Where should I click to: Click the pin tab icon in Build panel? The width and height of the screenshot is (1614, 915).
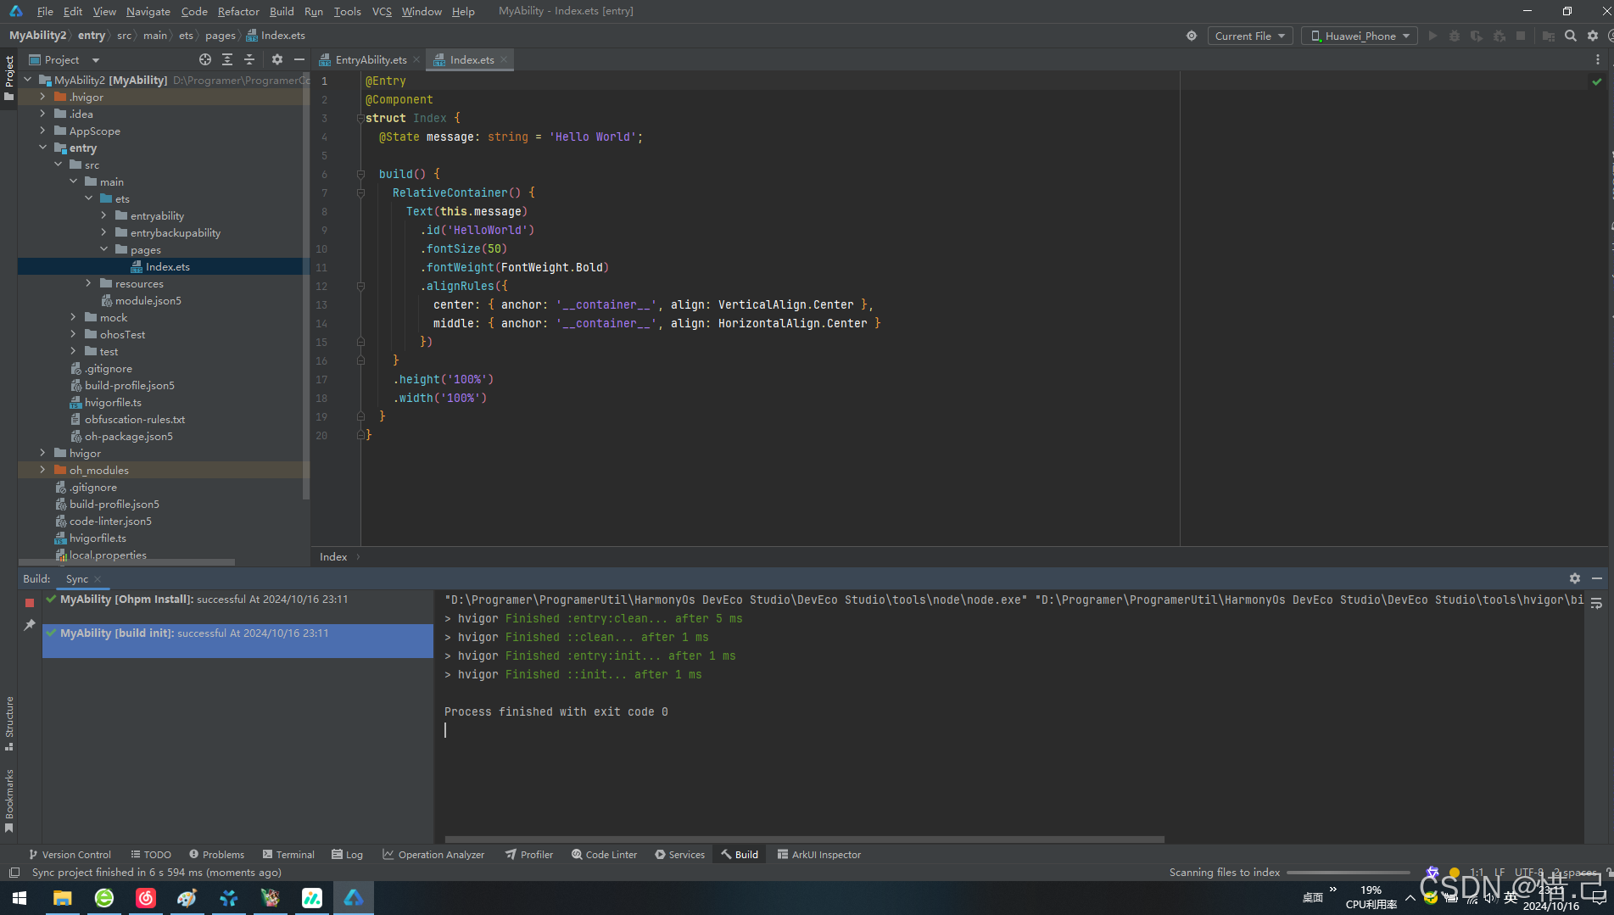pyautogui.click(x=30, y=624)
